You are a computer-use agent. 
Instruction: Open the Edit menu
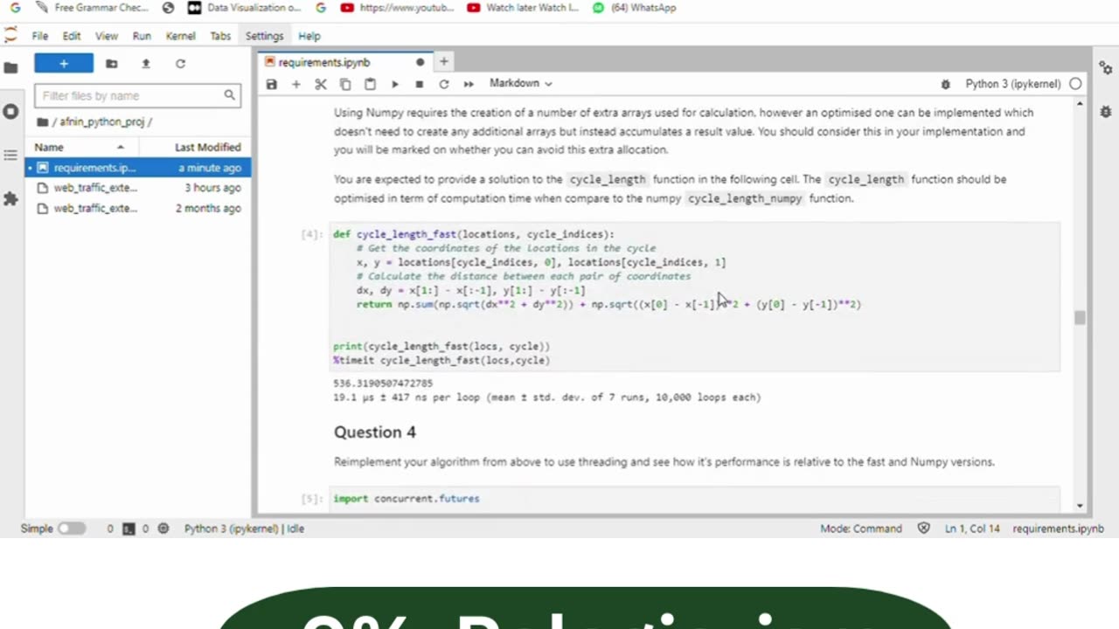tap(72, 36)
